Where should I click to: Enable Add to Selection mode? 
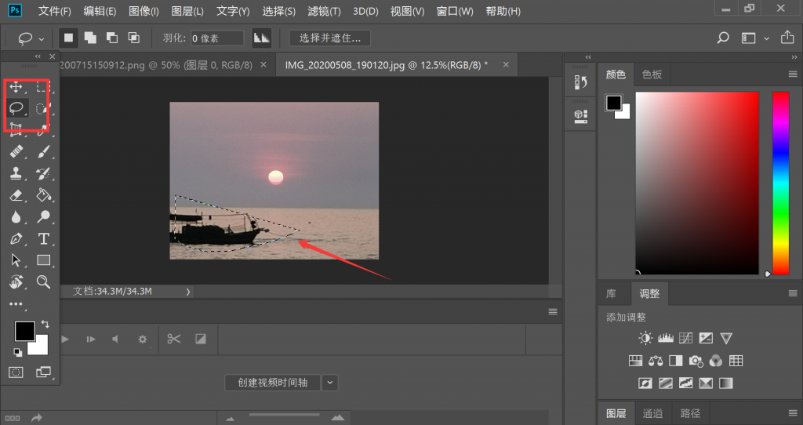[x=91, y=38]
